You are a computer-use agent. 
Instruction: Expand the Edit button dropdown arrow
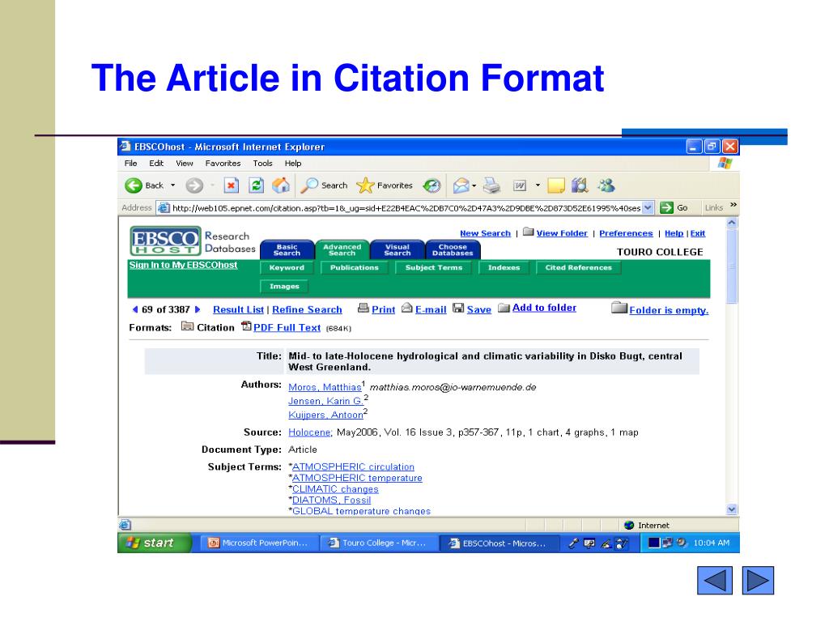pyautogui.click(x=538, y=185)
